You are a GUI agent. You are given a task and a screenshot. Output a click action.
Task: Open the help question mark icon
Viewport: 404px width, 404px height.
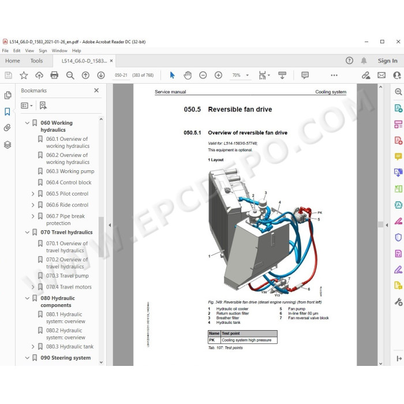(x=349, y=61)
